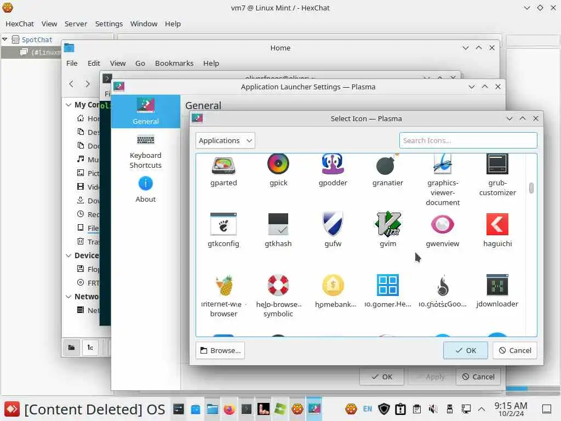Viewport: 561px width, 421px height.
Task: Open the clipboard tray icon
Action: click(x=417, y=409)
